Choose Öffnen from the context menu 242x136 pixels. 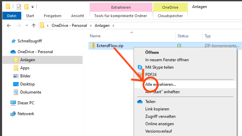(x=152, y=53)
